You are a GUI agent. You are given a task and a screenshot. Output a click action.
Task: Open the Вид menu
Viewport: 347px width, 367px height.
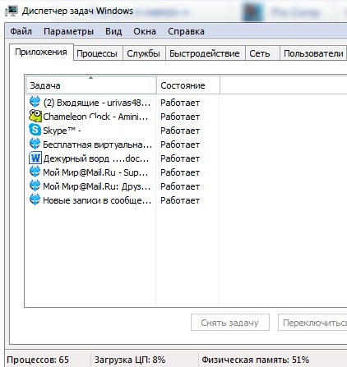click(x=113, y=31)
